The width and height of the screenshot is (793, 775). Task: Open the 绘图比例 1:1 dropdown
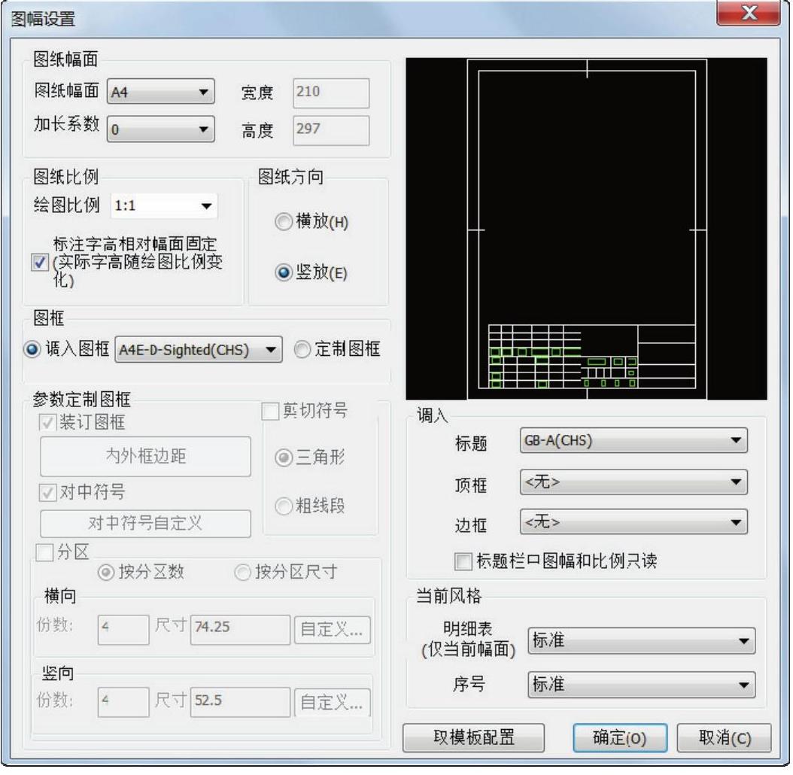pos(164,205)
